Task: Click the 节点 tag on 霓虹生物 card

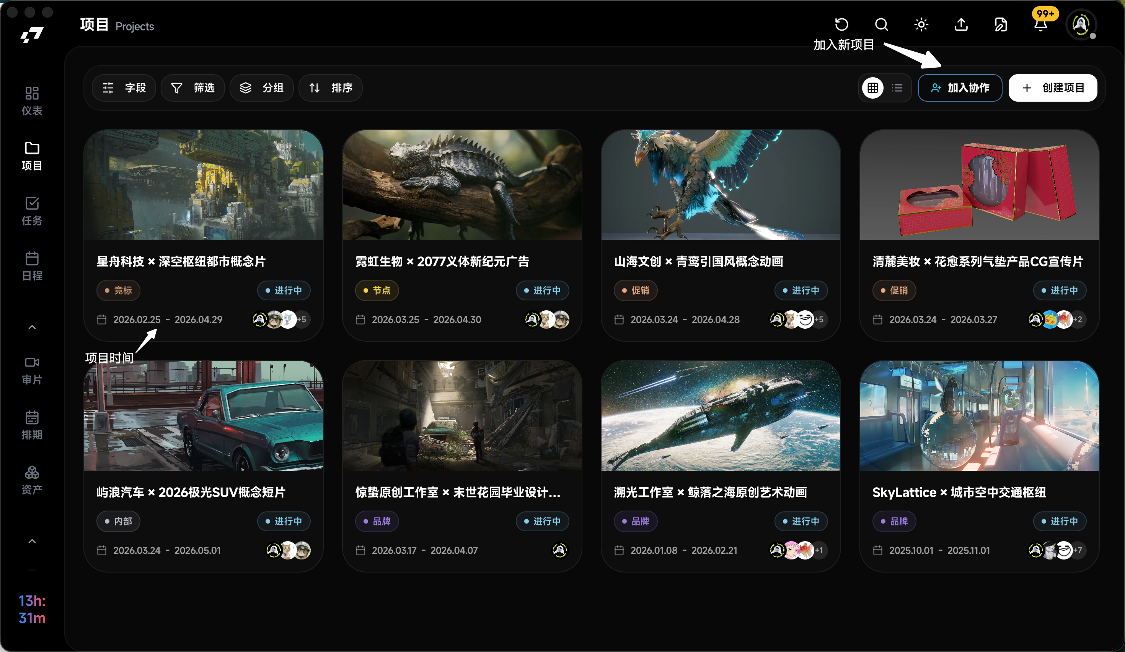Action: click(377, 290)
